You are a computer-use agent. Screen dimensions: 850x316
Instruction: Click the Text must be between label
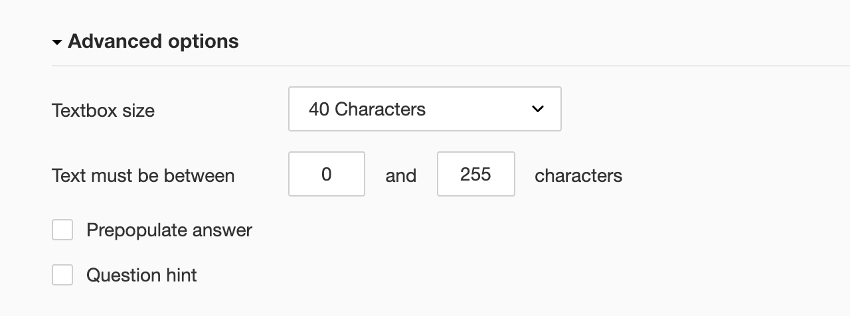pos(143,176)
